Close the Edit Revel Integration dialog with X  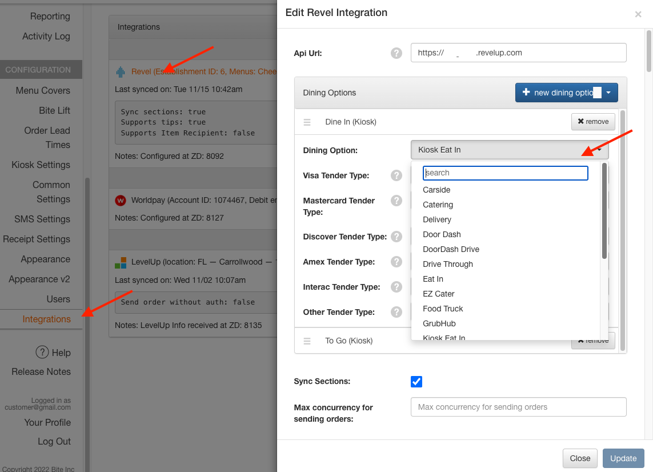(x=638, y=14)
